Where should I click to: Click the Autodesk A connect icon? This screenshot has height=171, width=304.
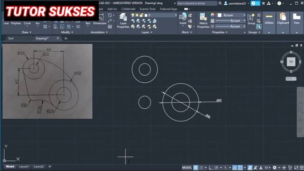click(x=269, y=3)
